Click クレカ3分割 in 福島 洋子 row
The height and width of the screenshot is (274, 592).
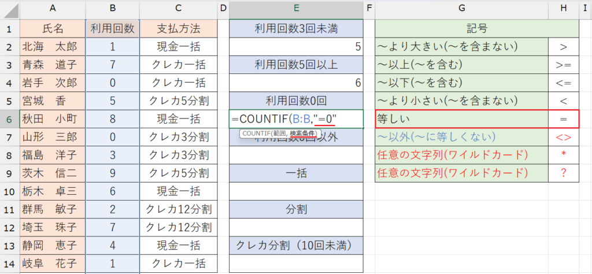[179, 155]
